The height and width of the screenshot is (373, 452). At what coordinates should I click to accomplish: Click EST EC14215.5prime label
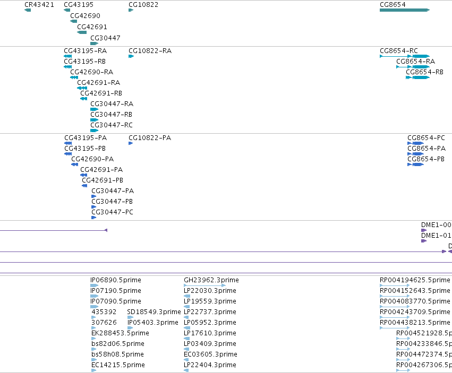118,366
